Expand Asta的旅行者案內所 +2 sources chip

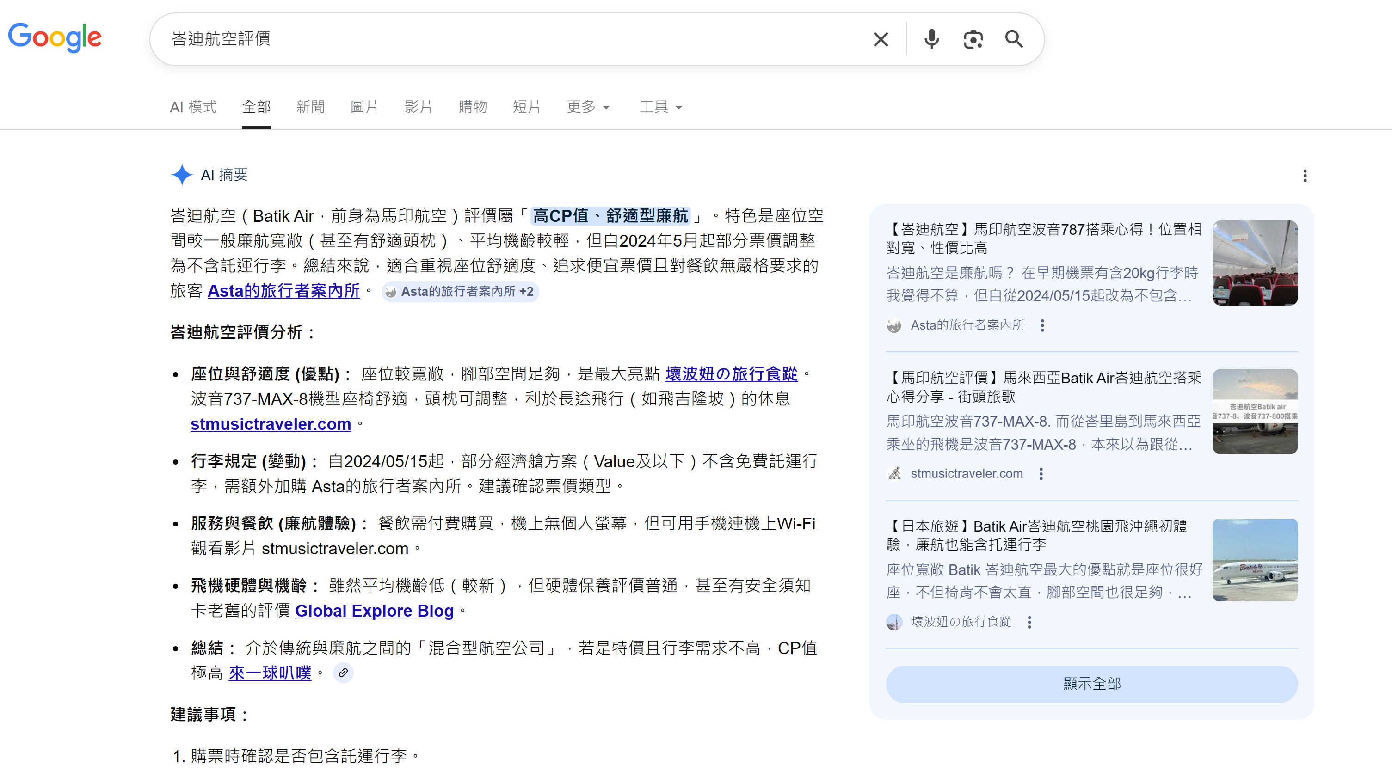[461, 292]
